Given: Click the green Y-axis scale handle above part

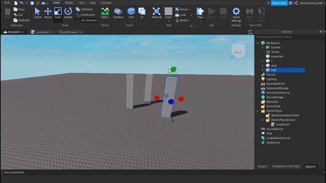Looking at the screenshot, I should (173, 69).
